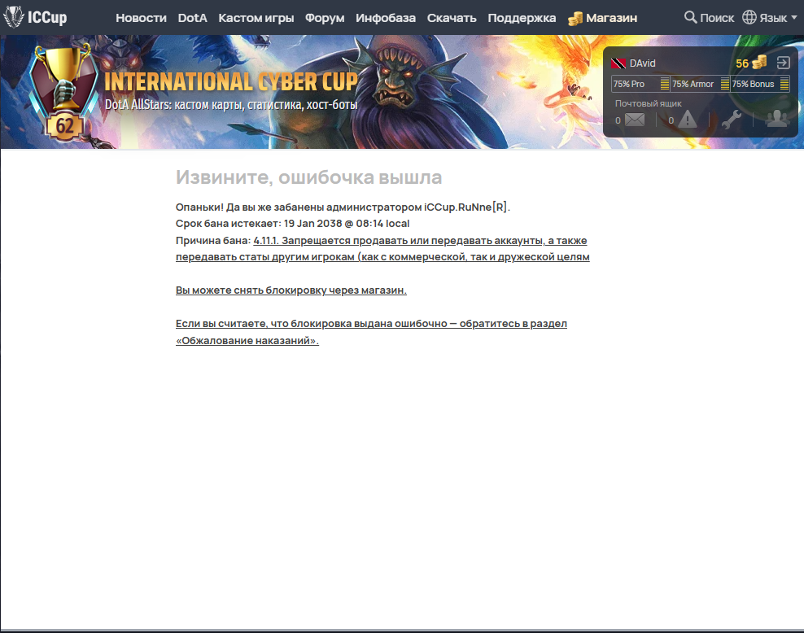Viewport: 804px width, 633px height.
Task: Click the ICCup logo in header
Action: pos(35,17)
